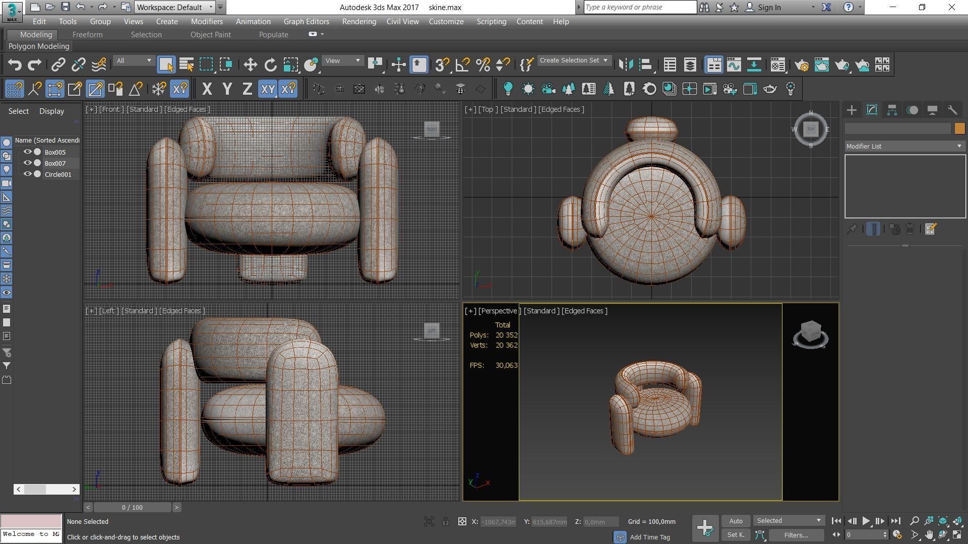Open the Align tool
Screen dimensions: 968x544
[646, 65]
